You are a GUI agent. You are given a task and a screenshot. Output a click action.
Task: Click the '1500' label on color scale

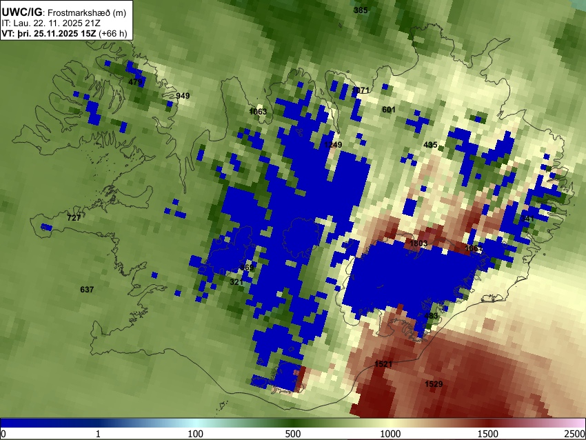click(488, 434)
